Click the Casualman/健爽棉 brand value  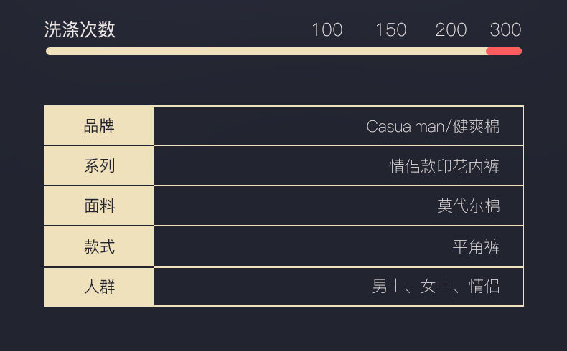(433, 127)
